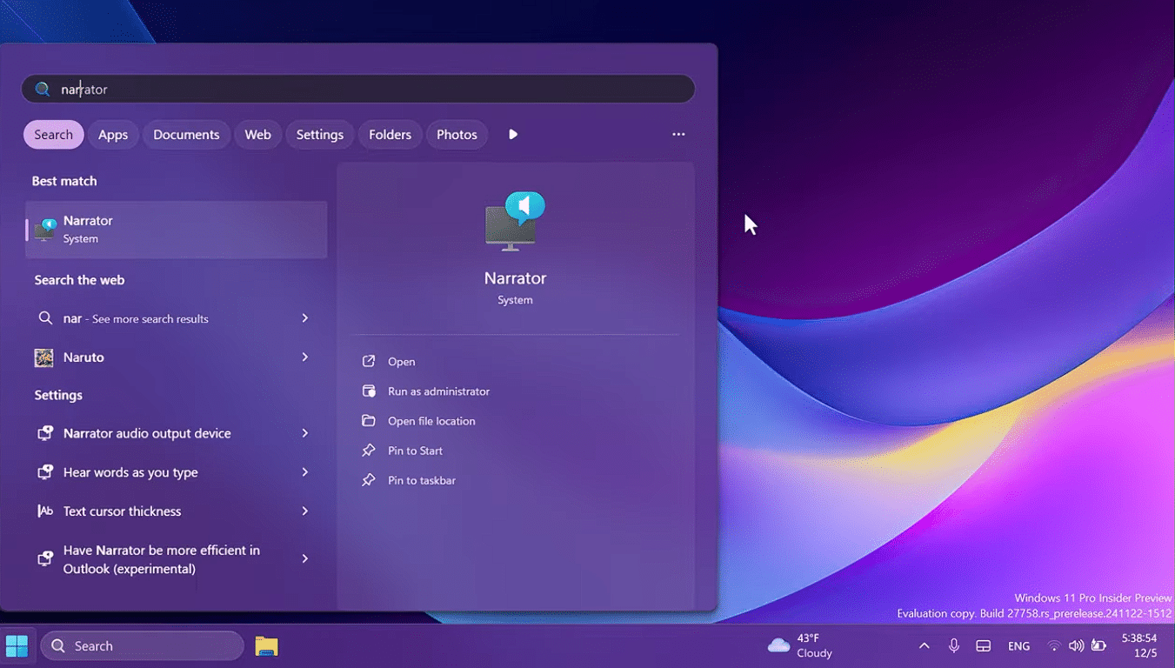This screenshot has width=1175, height=668.
Task: Click the magnifier icon in the search box
Action: click(43, 90)
